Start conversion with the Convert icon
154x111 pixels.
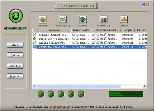click(x=83, y=19)
